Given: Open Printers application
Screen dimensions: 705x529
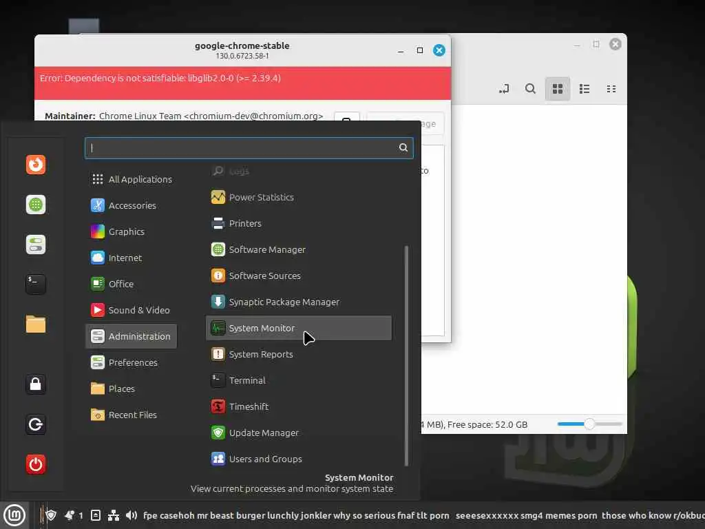Looking at the screenshot, I should (299, 223).
